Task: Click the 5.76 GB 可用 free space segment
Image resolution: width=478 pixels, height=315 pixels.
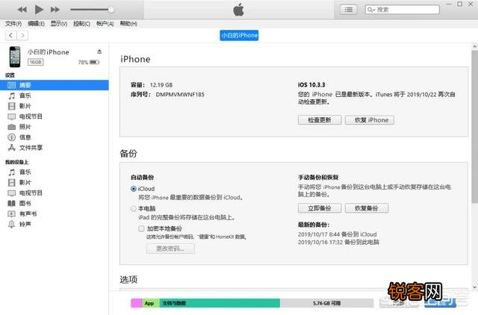Action: (326, 303)
